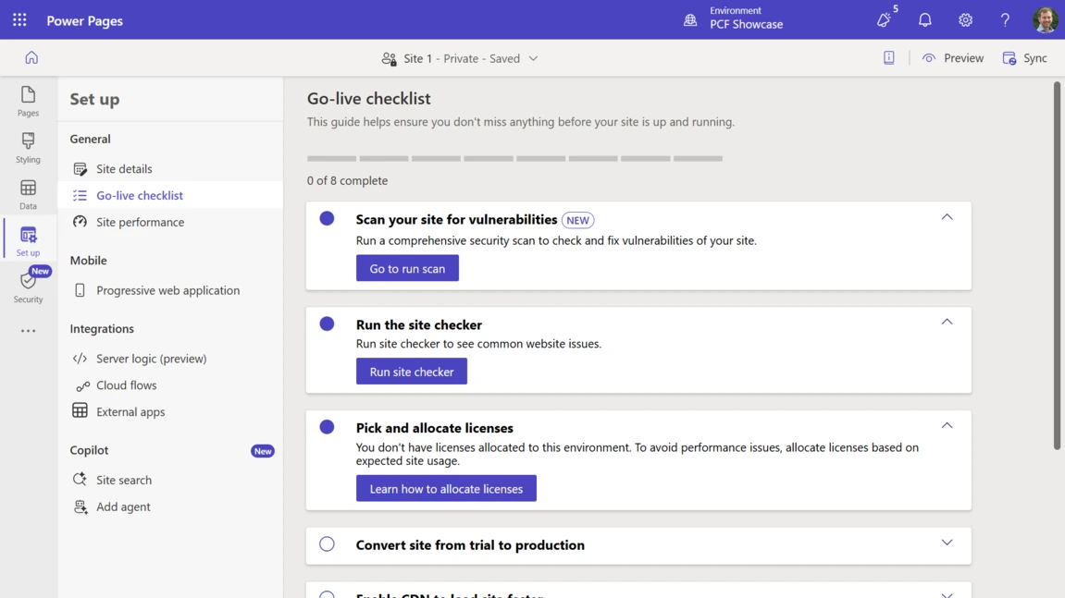The height and width of the screenshot is (598, 1065).
Task: Select Add agent under Copilot
Action: [170, 506]
